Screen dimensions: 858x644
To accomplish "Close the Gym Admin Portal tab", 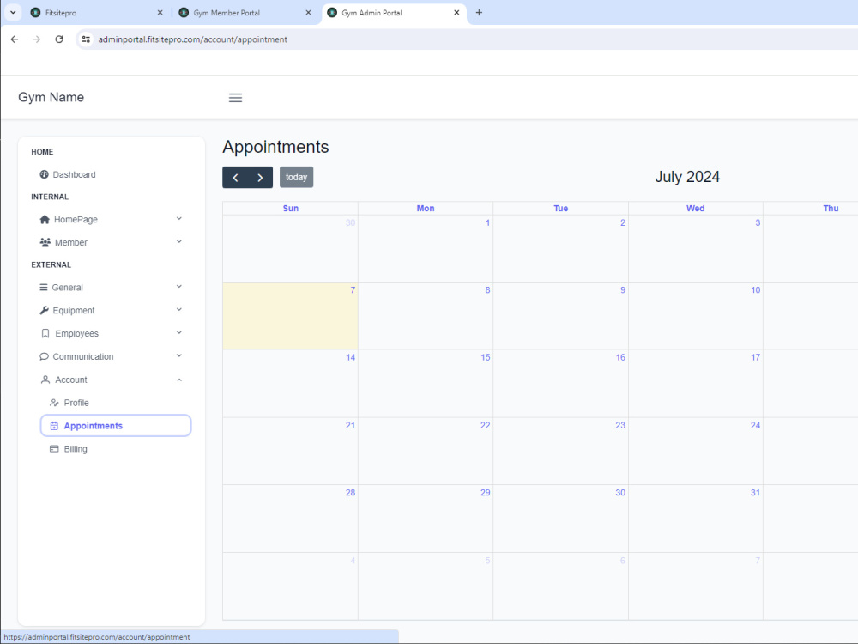I will tap(456, 13).
